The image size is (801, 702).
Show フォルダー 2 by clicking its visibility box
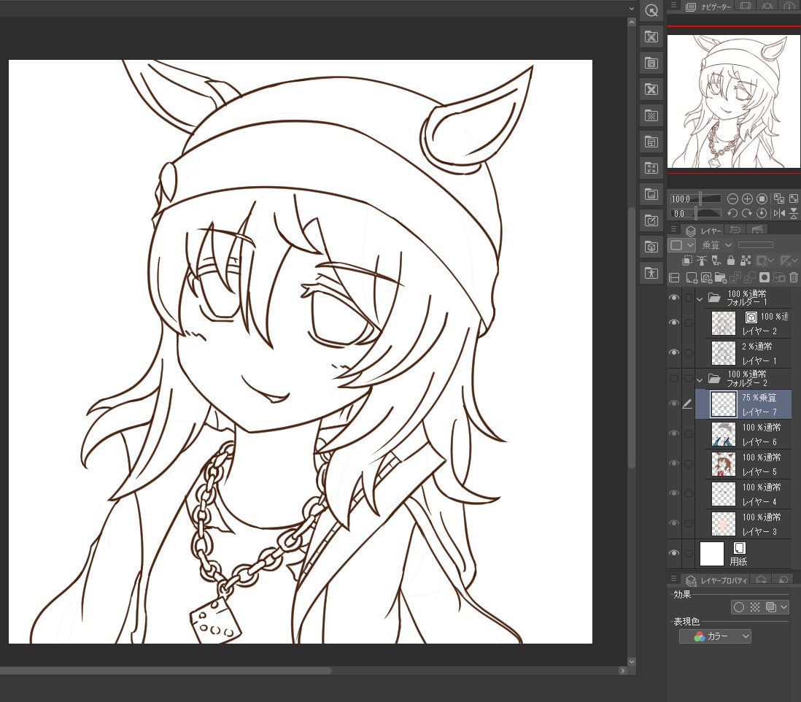(x=674, y=379)
